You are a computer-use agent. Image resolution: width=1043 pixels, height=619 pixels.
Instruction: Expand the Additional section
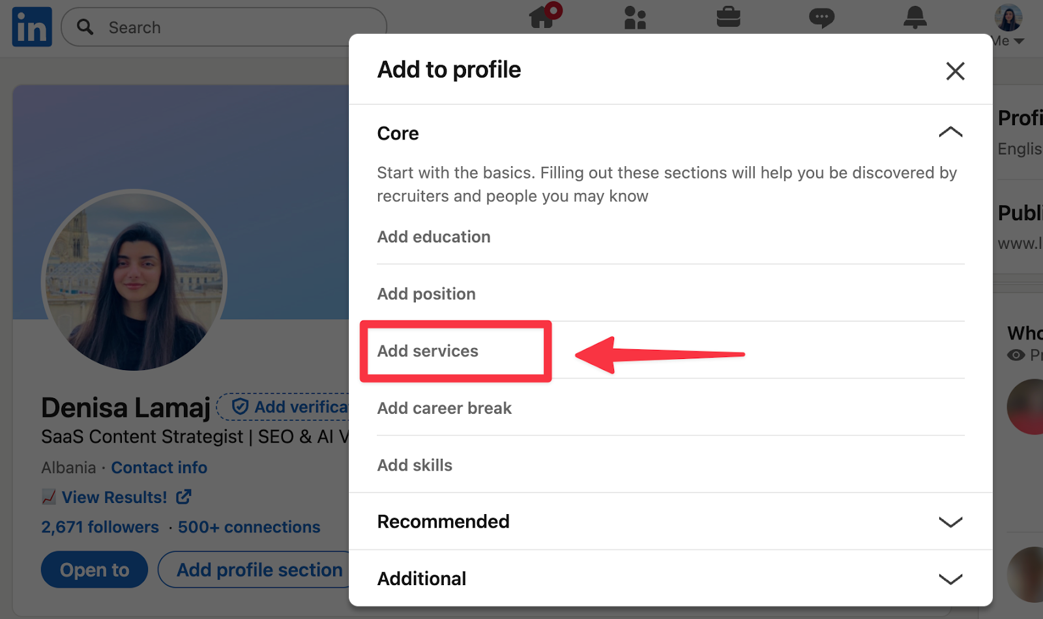pos(950,578)
